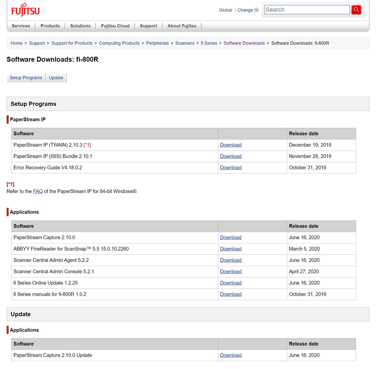Download PaperStream Capture 2.10.0
Viewport: 377px width, 369px height.
231,238
